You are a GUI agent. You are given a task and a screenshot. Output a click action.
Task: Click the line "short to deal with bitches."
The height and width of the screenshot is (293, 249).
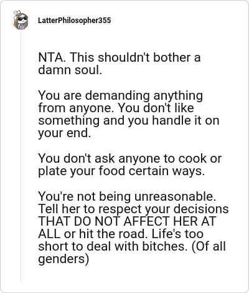click(111, 246)
